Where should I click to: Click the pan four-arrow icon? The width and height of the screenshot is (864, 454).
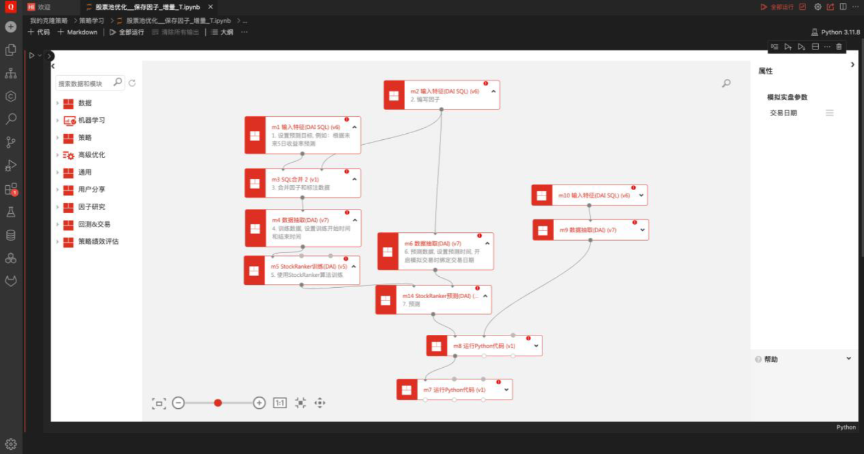[x=320, y=403]
